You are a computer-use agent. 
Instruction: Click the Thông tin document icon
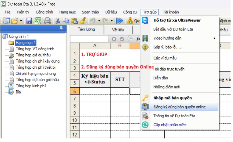pyautogui.click(x=145, y=116)
